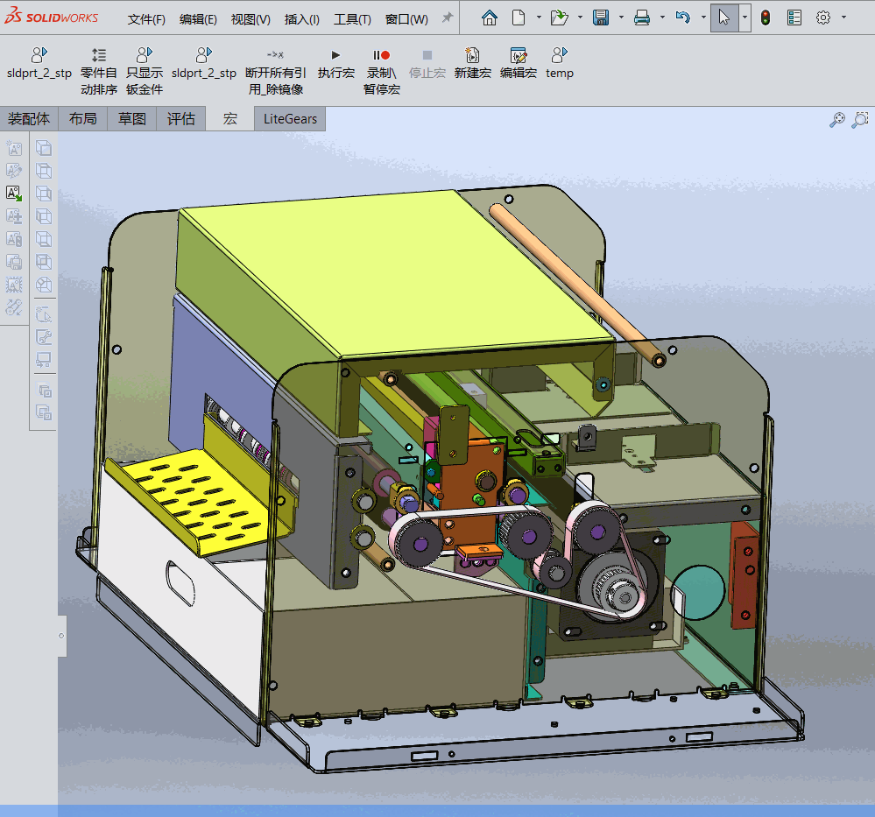Click the cube icon with diamond on top

(44, 285)
